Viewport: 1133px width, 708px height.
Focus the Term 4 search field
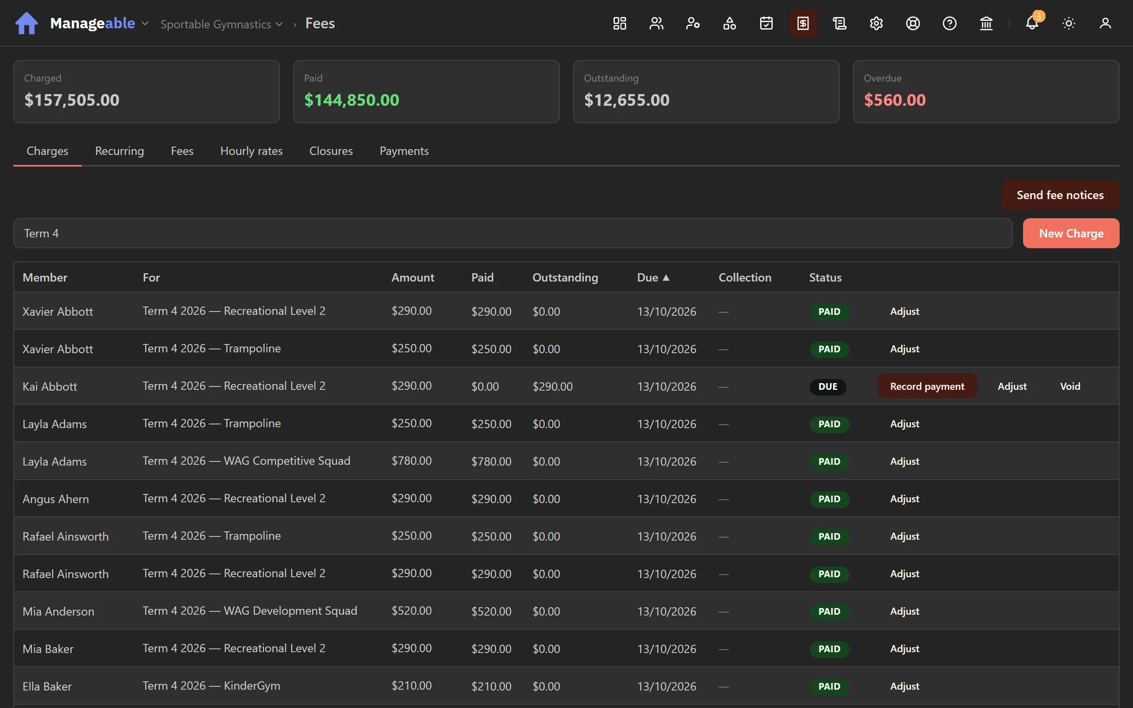coord(513,233)
